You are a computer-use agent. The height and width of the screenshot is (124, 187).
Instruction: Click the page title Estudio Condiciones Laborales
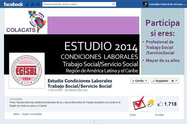(80, 83)
